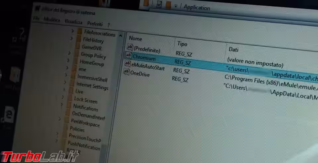Viewport: 318px width, 163px height.
Task: Click the string value icon of eMuleAutoStart
Action: [128, 63]
